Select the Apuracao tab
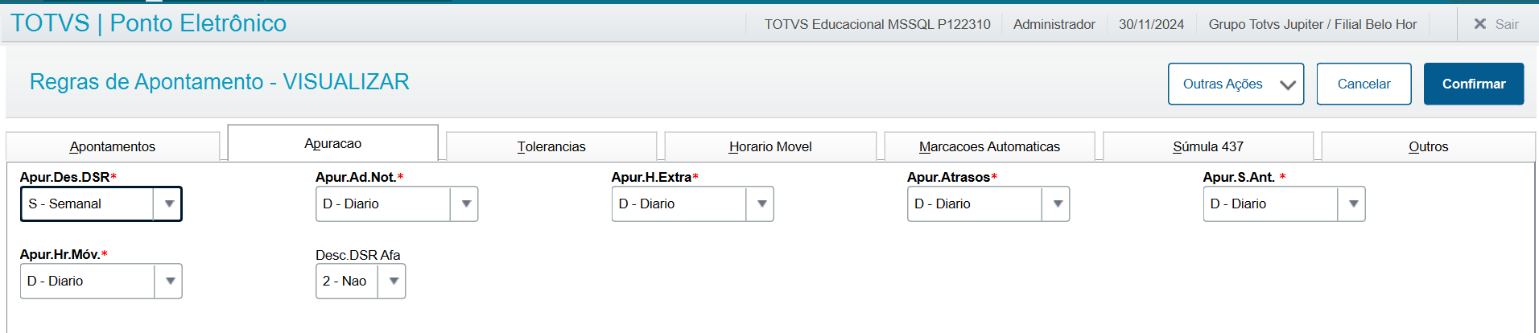 (332, 143)
